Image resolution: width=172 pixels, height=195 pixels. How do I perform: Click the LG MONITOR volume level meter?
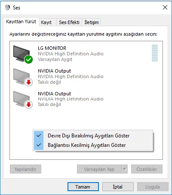pos(155,53)
